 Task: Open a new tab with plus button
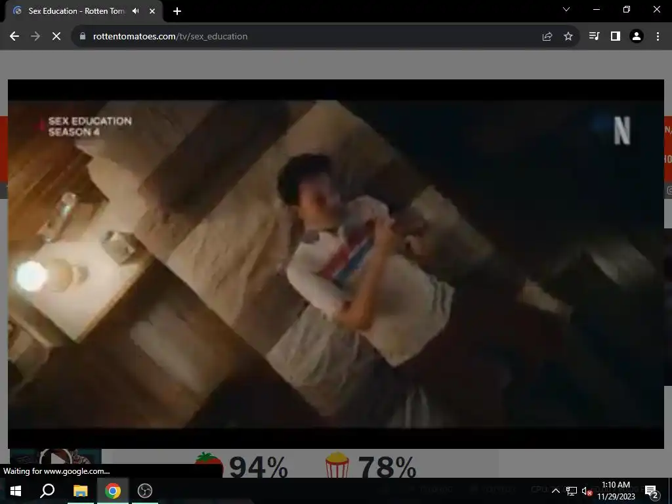pyautogui.click(x=177, y=11)
